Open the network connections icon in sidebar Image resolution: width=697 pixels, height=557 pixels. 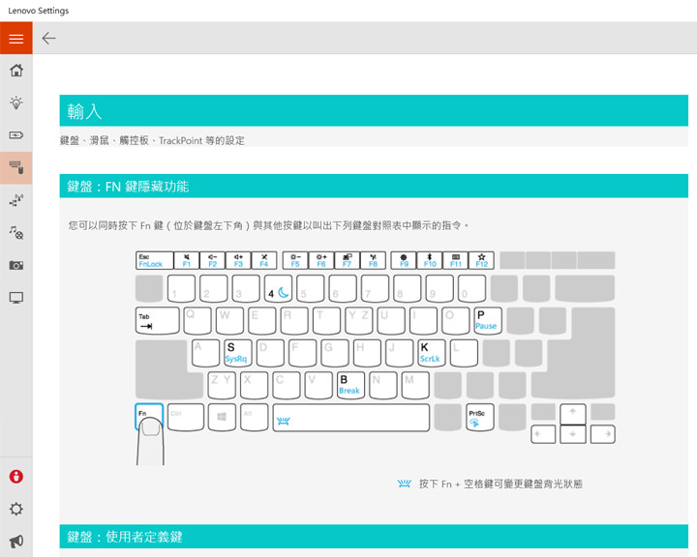16,200
